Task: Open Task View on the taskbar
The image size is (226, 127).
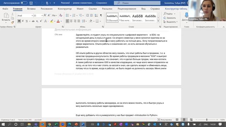Action: tap(22, 124)
